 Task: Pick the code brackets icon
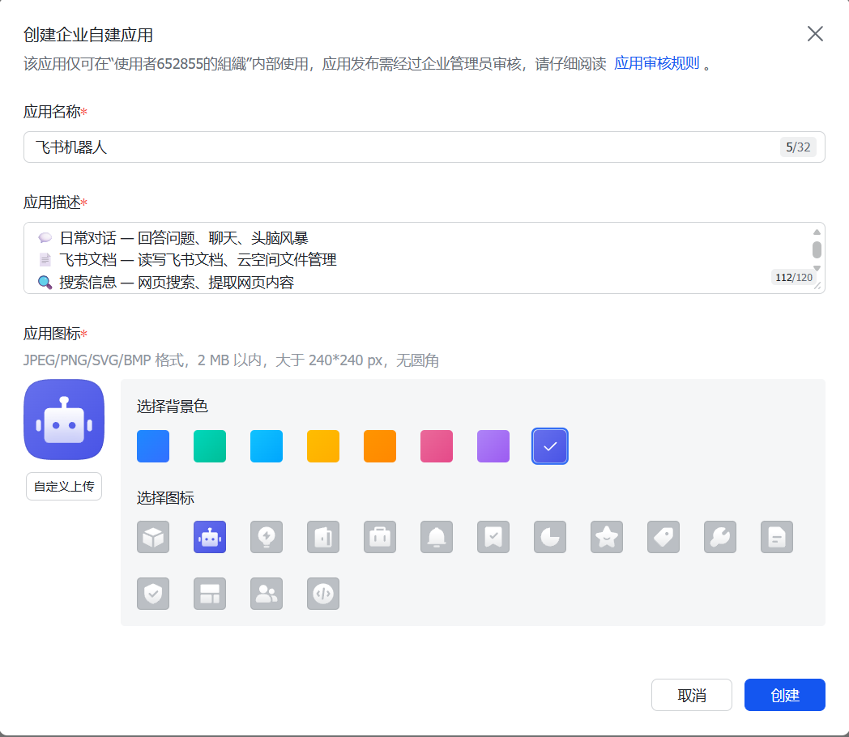pos(323,594)
